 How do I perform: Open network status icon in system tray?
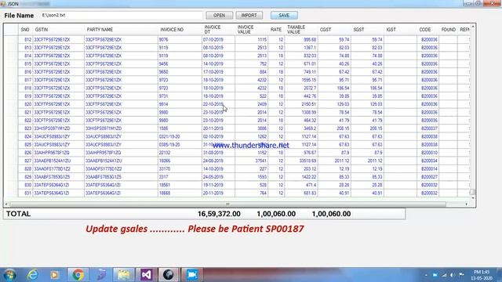[x=444, y=275]
